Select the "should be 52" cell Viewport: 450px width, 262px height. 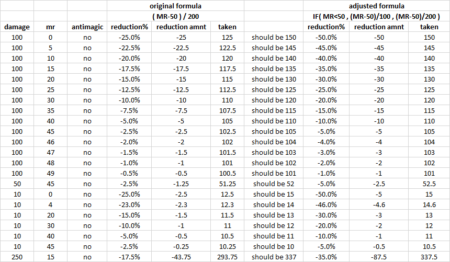[x=274, y=184]
